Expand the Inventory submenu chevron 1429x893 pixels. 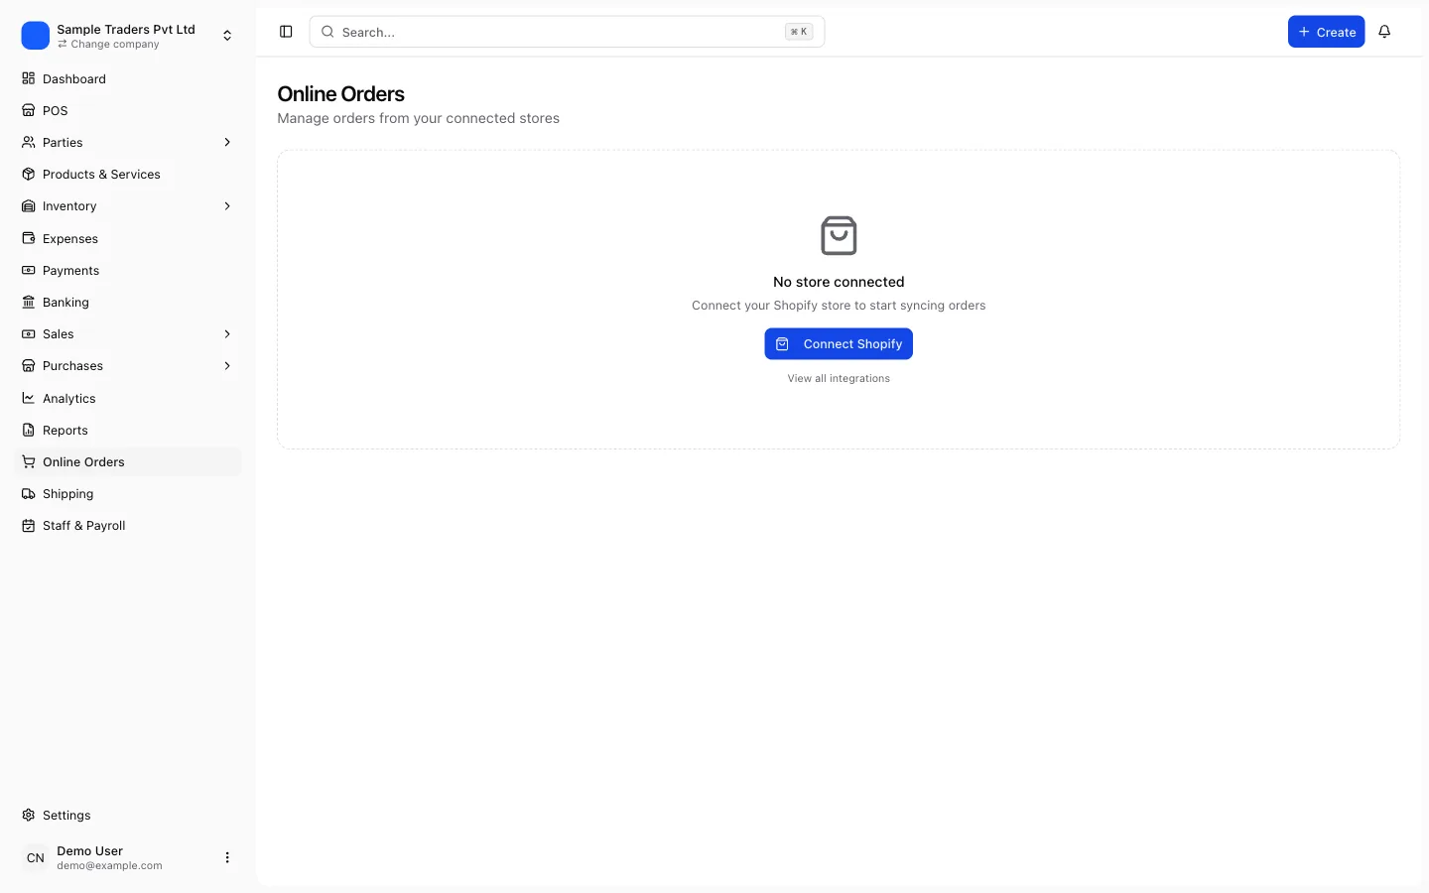point(227,206)
